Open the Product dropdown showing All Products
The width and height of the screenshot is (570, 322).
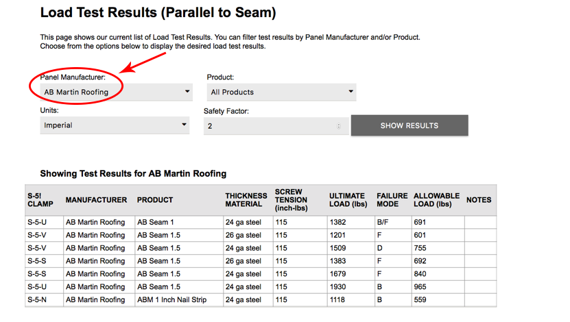[x=281, y=92]
